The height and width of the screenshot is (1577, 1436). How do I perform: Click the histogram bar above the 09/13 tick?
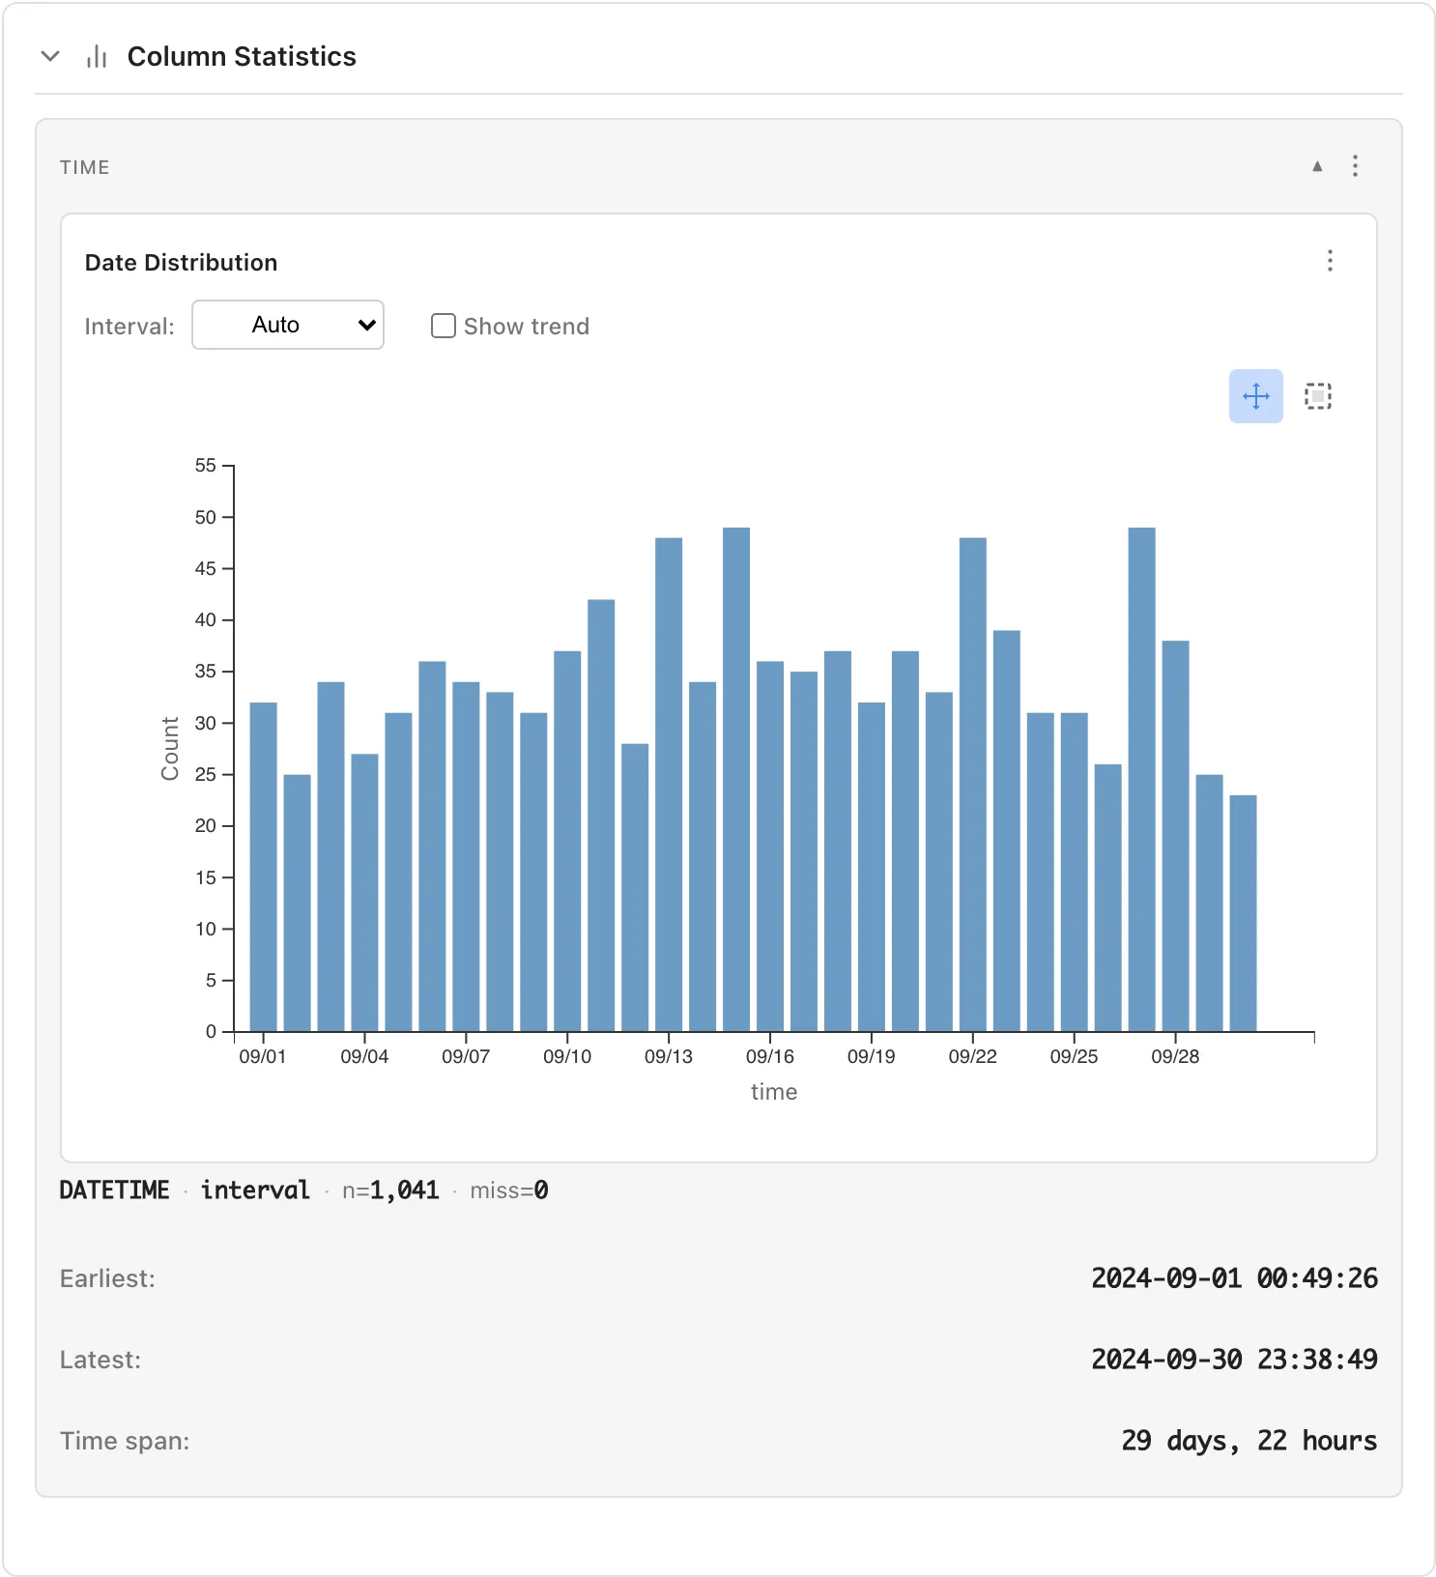tap(669, 785)
